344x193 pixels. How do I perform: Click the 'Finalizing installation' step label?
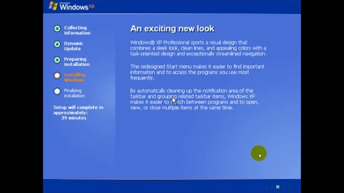coord(74,93)
